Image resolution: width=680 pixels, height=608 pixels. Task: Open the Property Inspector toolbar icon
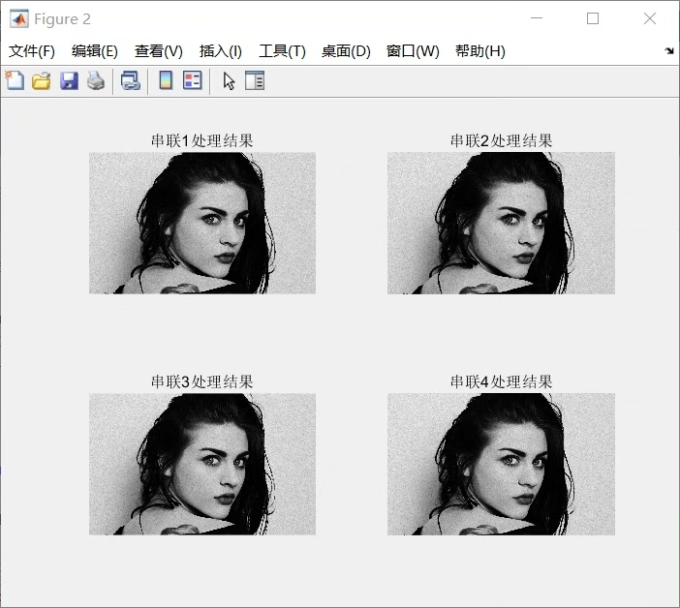pos(255,80)
